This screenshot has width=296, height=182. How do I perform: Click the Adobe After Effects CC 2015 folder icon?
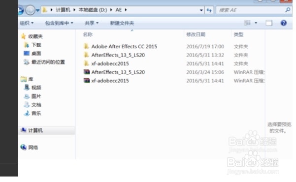point(86,46)
